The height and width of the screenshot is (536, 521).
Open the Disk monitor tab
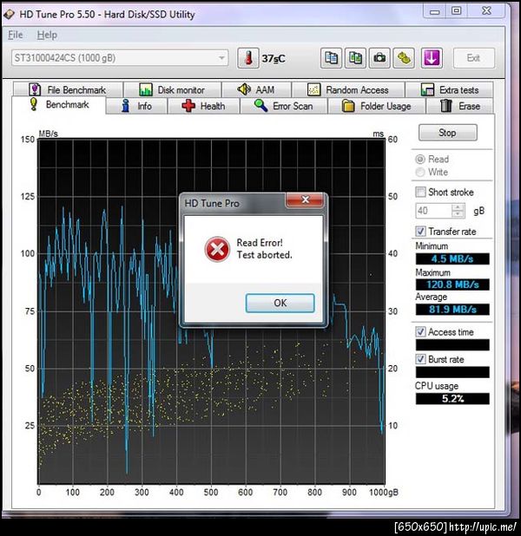172,90
